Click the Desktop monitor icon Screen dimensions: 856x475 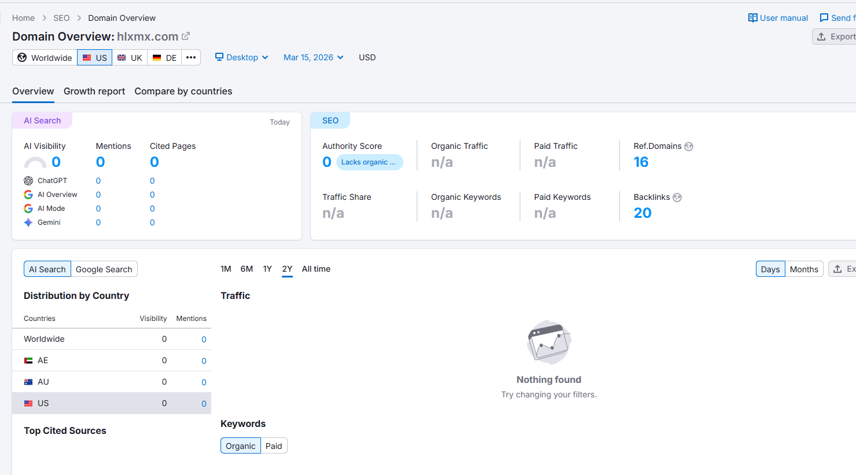pyautogui.click(x=219, y=57)
